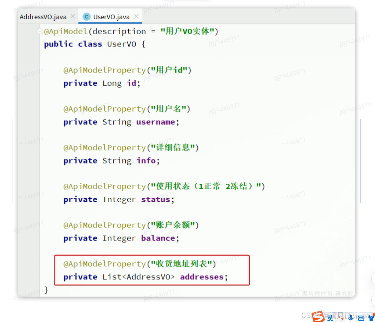Select the UserVO.java tab

pos(111,17)
